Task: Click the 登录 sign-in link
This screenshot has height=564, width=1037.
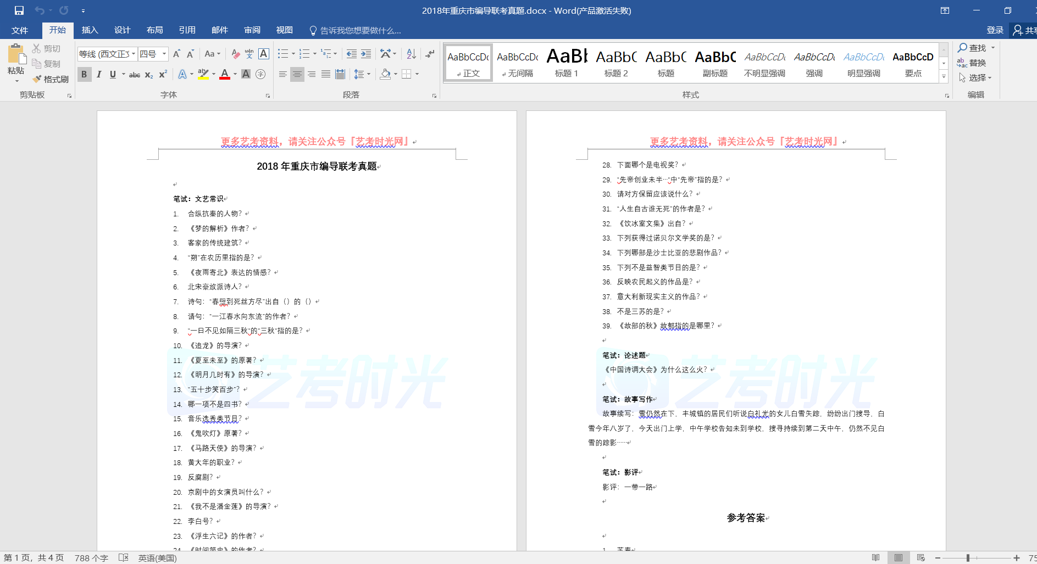Action: 995,30
